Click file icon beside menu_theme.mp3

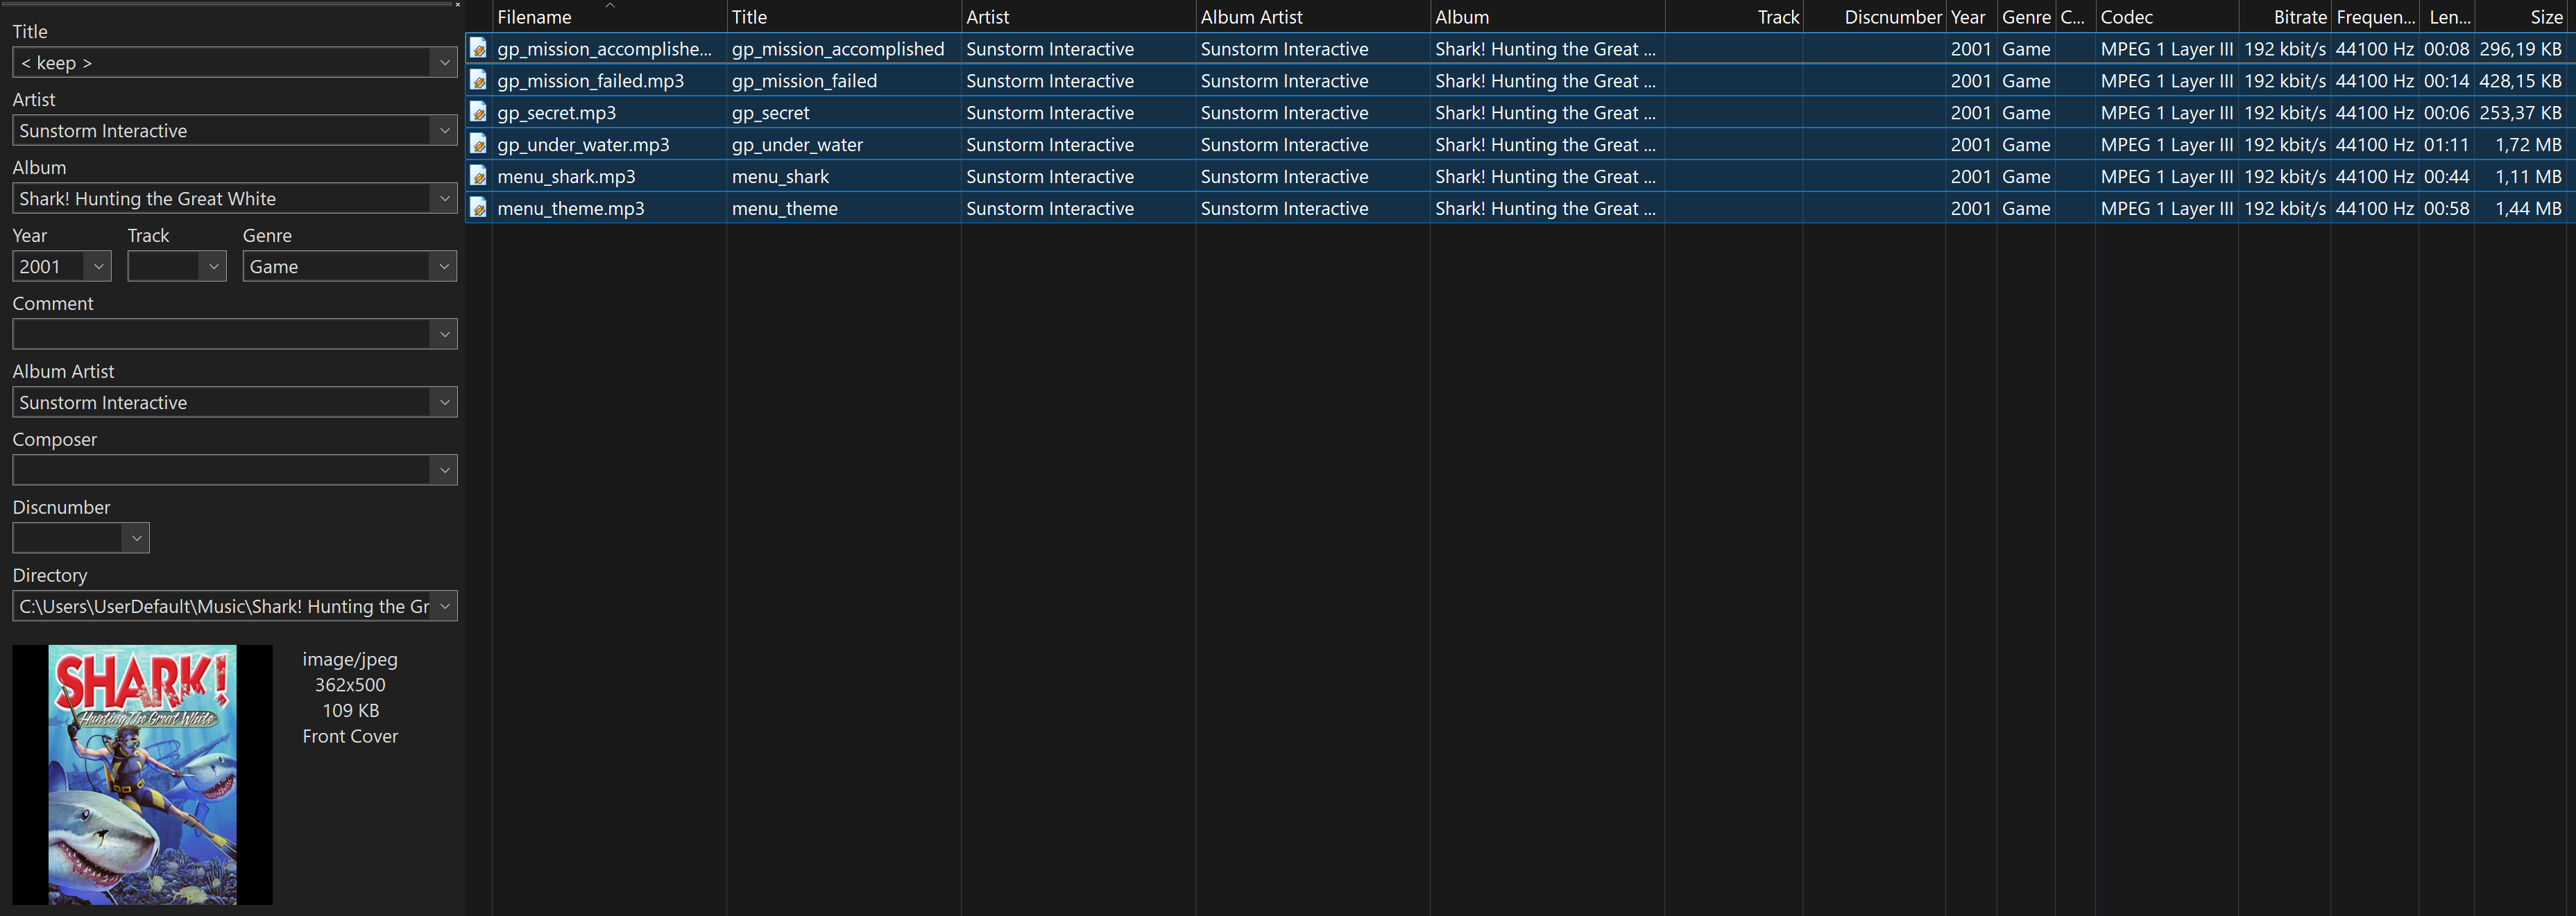(478, 208)
